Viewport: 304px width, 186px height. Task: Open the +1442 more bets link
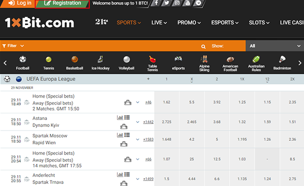point(148,122)
